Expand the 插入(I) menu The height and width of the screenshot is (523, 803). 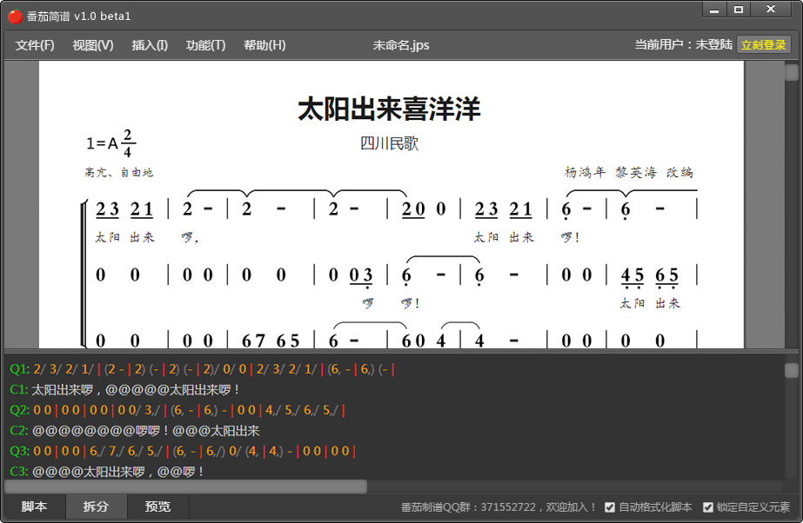150,45
